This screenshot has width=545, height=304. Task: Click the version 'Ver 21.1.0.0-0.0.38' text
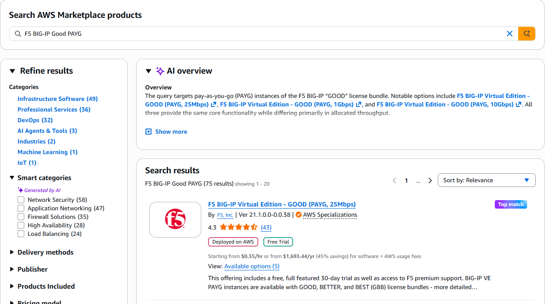point(265,215)
